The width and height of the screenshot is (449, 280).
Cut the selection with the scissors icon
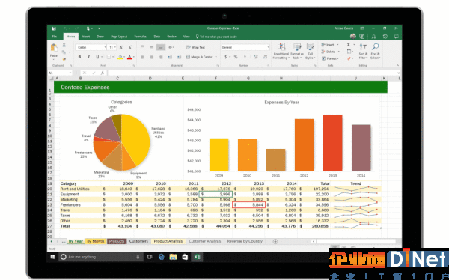[x=64, y=45]
